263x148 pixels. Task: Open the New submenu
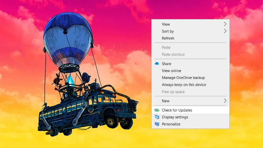(190, 101)
